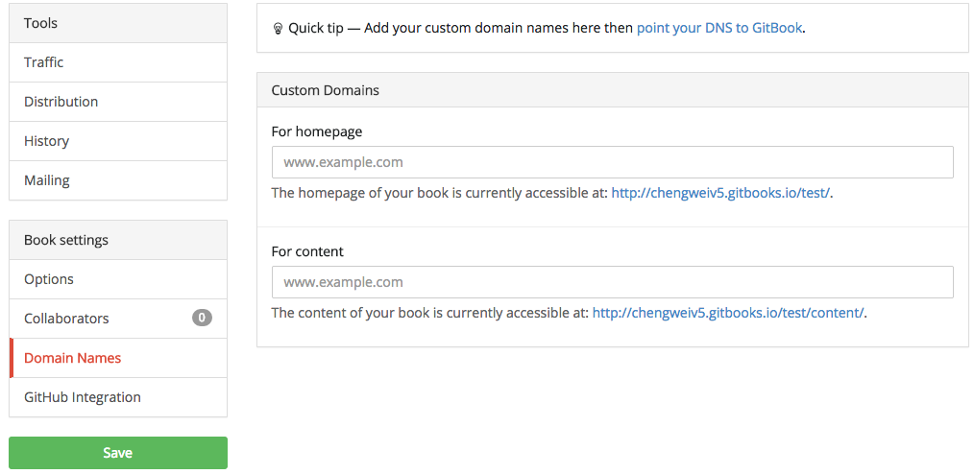974x474 pixels.
Task: Focus the For homepage domain input
Action: point(612,162)
